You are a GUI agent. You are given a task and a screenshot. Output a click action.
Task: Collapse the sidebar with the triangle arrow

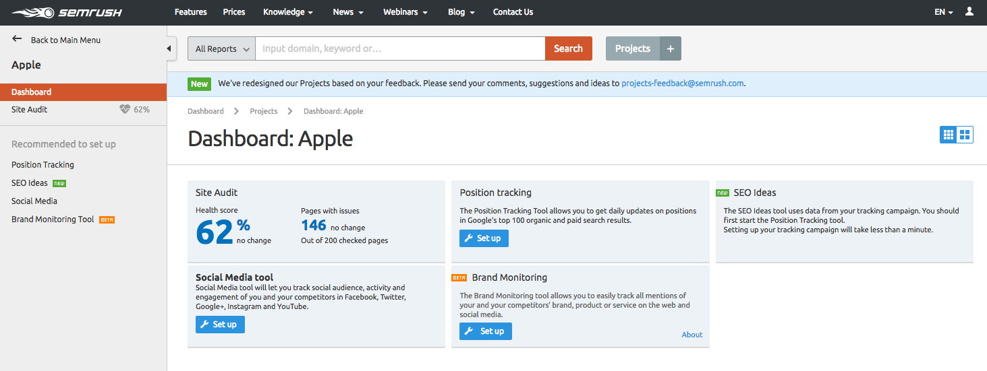pos(168,48)
